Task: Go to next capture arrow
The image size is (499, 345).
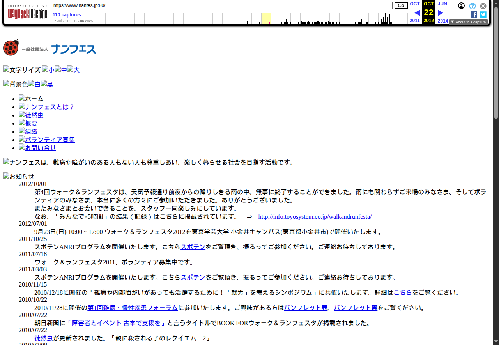Action: (441, 13)
